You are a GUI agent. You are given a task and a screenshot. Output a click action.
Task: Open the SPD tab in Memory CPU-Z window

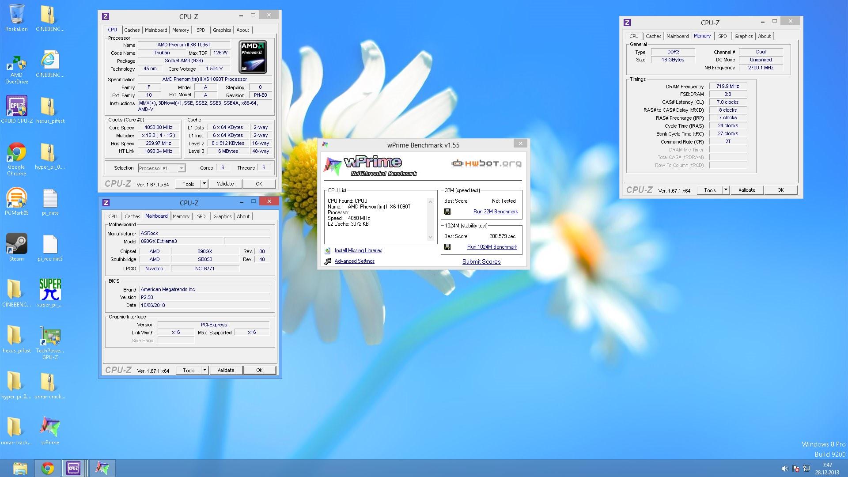pyautogui.click(x=723, y=36)
